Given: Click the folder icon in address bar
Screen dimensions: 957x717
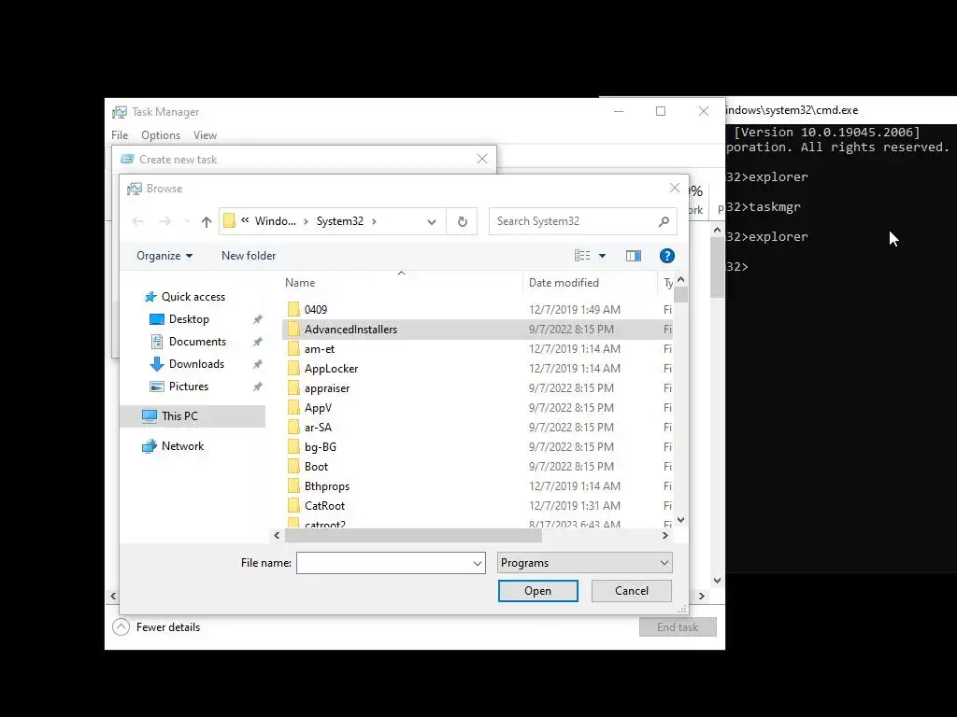Looking at the screenshot, I should click(x=230, y=221).
